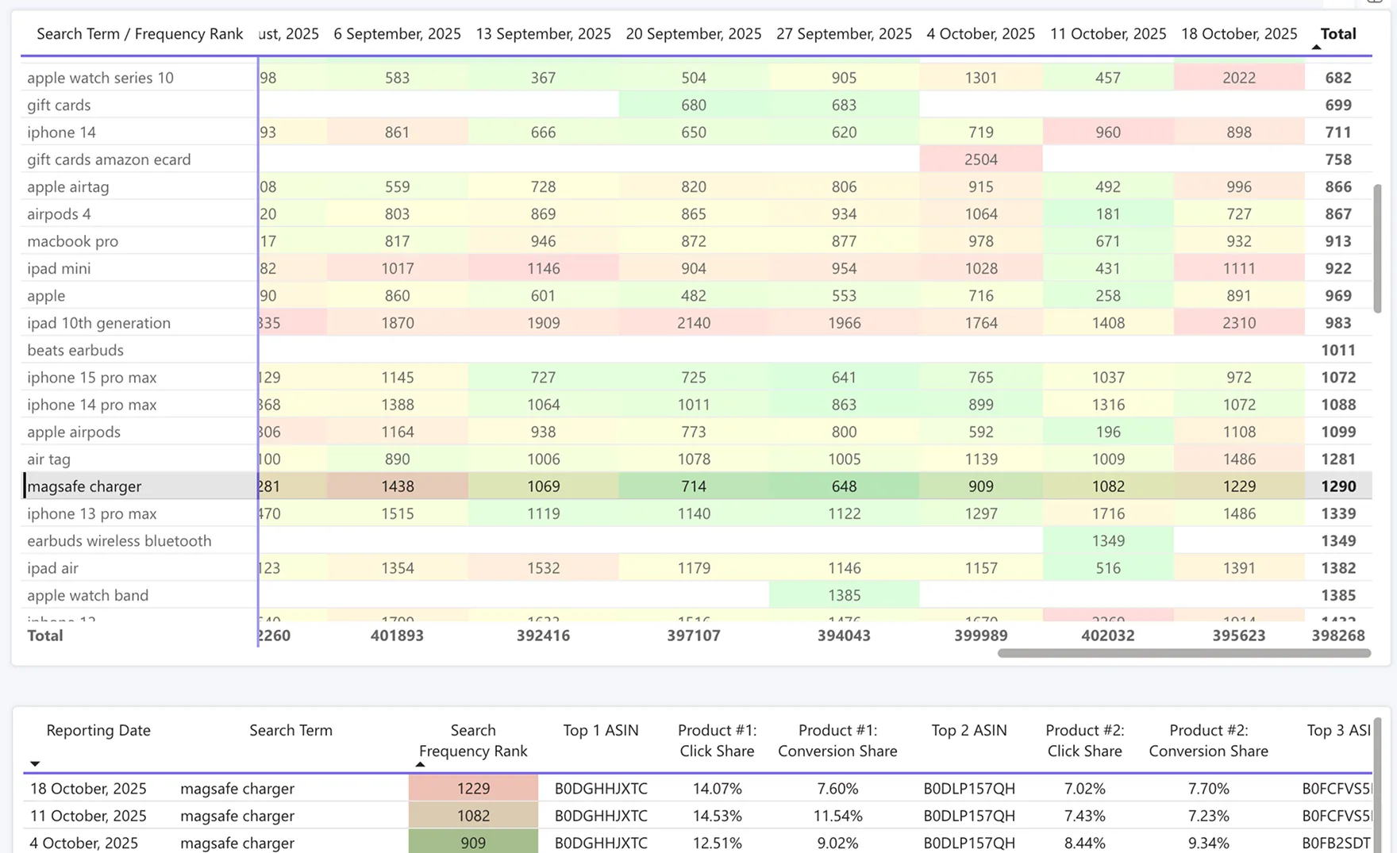Click the 181 cell in airpods 4 row
Image resolution: width=1397 pixels, height=853 pixels.
click(x=1108, y=213)
